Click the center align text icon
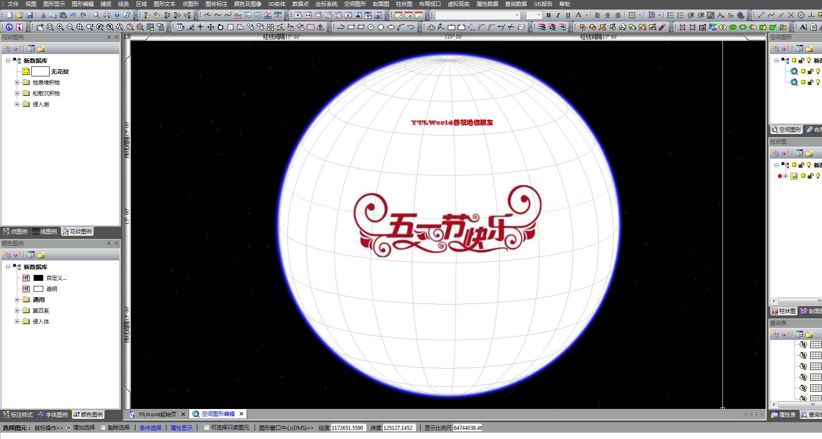 [607, 15]
